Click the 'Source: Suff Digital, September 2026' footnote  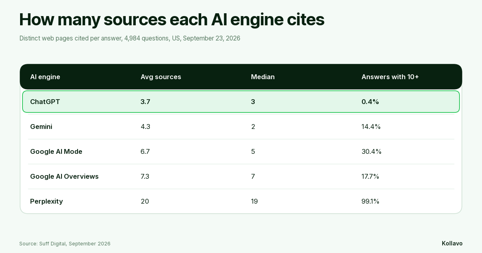pos(65,244)
